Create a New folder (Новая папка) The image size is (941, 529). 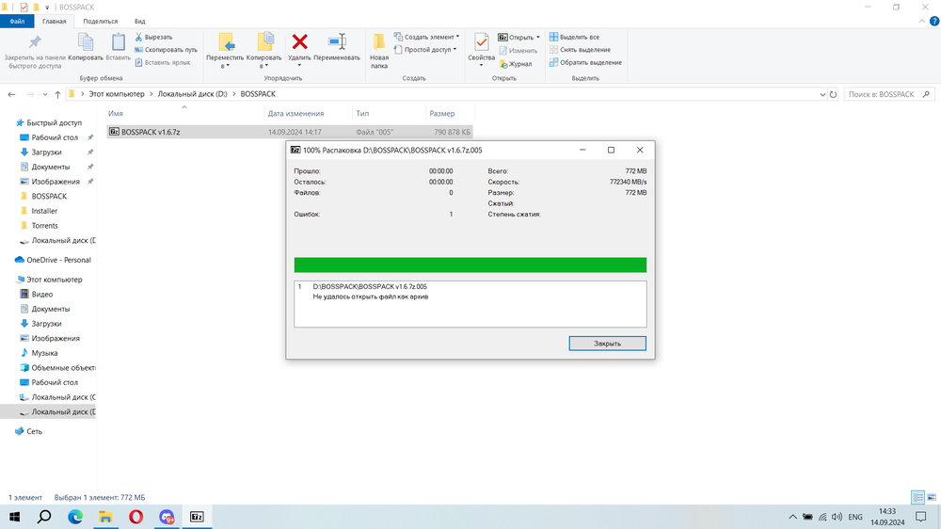379,51
